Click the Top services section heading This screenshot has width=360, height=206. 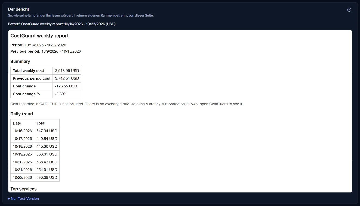23,189
